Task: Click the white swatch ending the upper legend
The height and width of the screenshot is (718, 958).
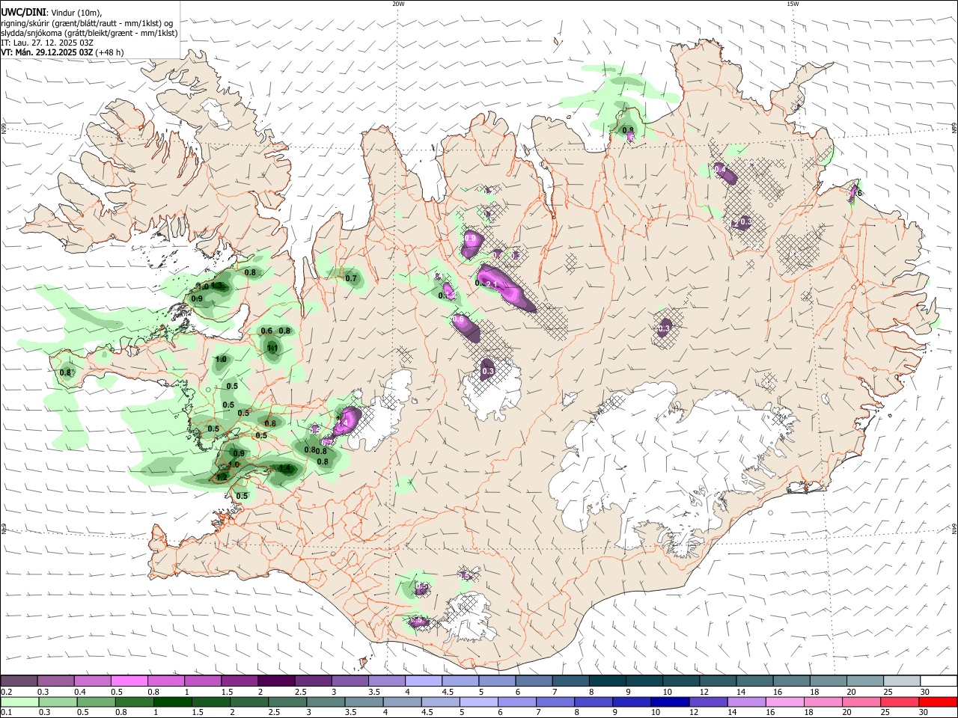Action: tap(939, 681)
